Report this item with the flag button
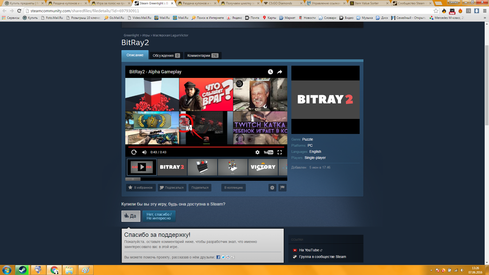 (282, 188)
